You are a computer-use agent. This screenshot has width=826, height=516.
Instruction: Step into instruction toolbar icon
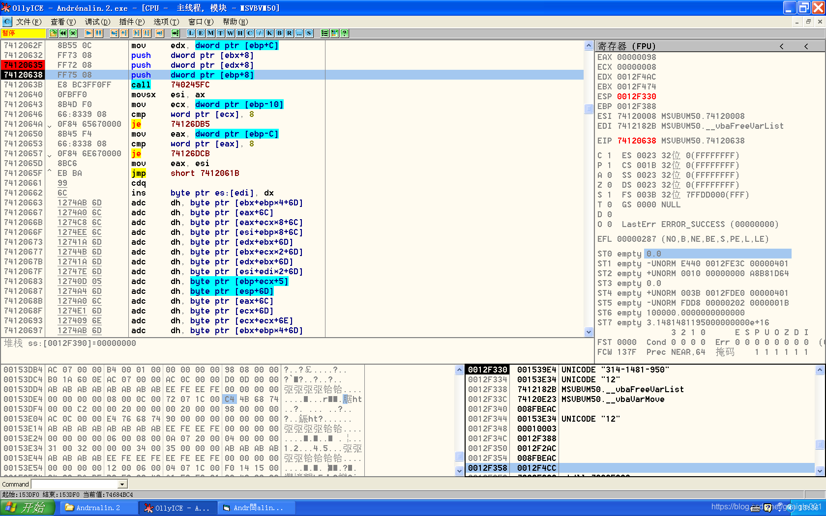tap(114, 33)
